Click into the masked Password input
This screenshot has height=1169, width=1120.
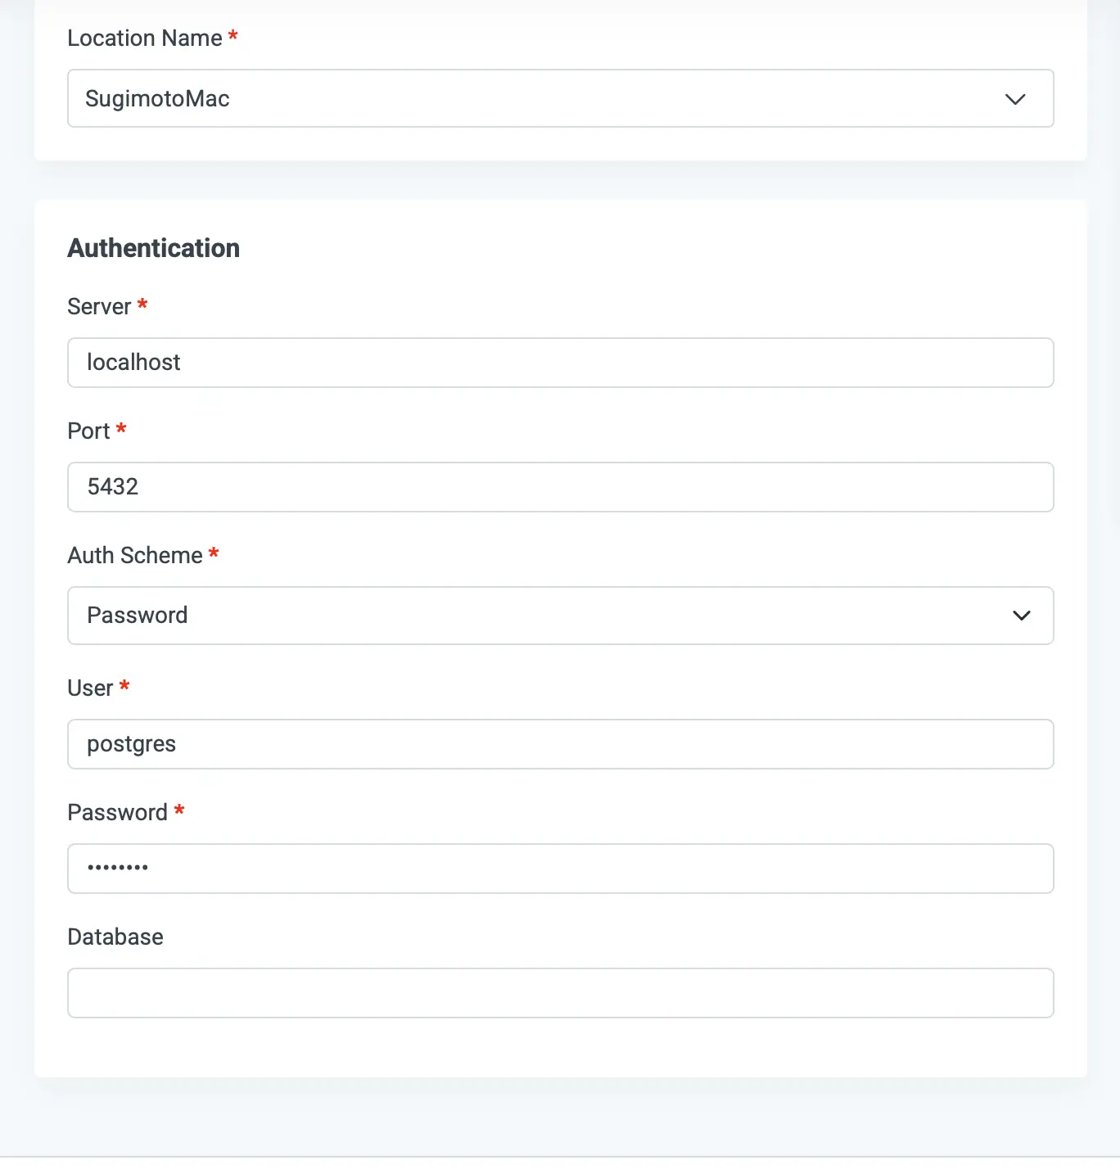(560, 869)
